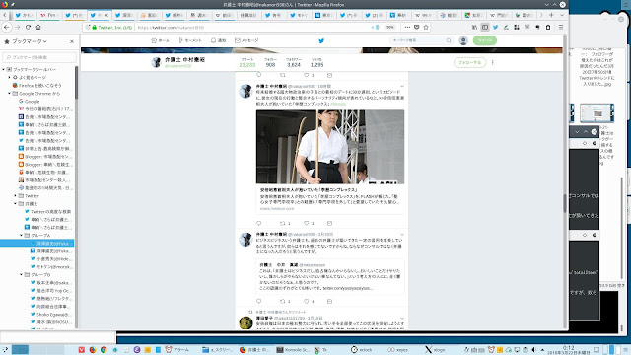
Task: Retweet the tweet with the archery photo
Action: [283, 223]
